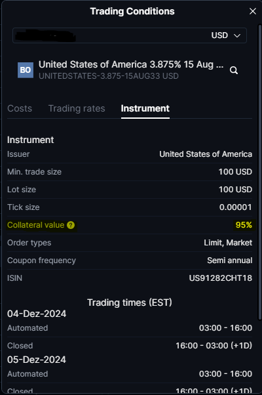
Task: Open the USD currency dropdown
Action: click(225, 35)
